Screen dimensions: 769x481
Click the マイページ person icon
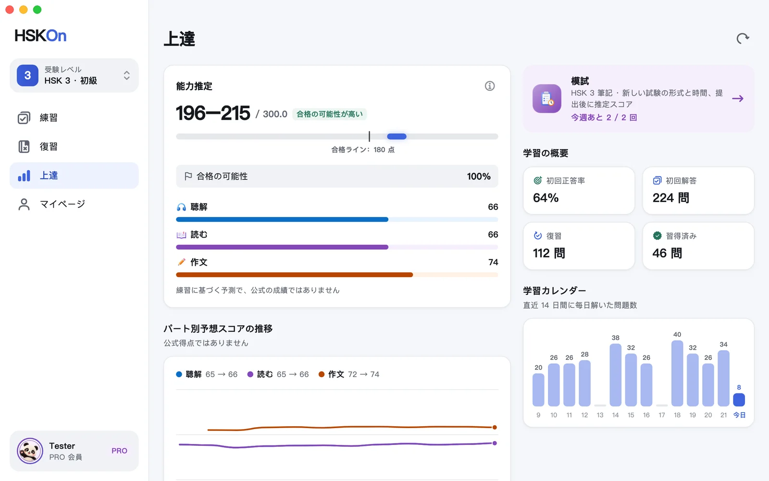(x=24, y=204)
